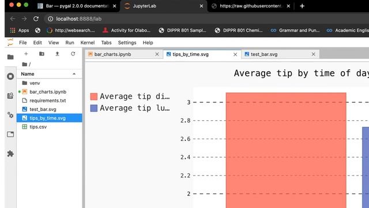Close the bar_charts.ipynb tab
Image resolution: width=369 pixels, height=208 pixels.
pos(157,54)
